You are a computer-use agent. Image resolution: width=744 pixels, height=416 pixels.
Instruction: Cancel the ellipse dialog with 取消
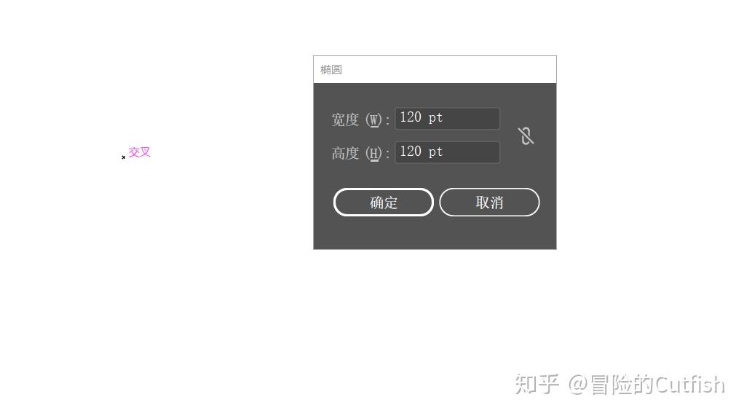(489, 203)
